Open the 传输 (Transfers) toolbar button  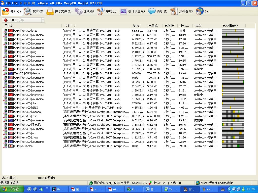[12, 11]
